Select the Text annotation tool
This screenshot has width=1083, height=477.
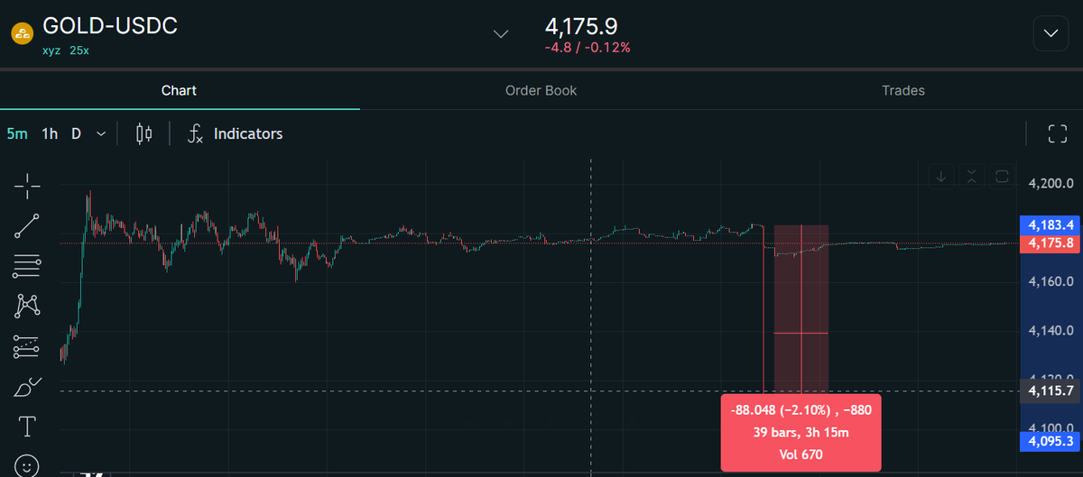[x=27, y=425]
